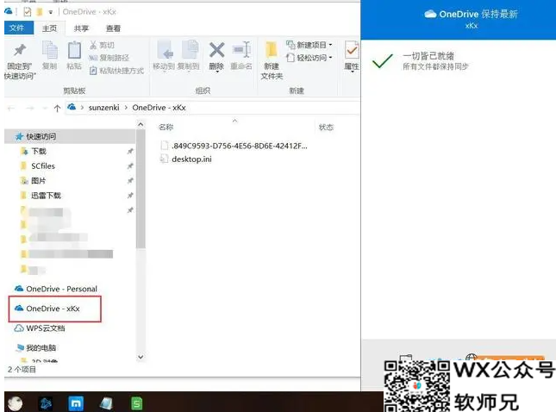
Task: Open the 新建项目 dropdown
Action: click(x=309, y=45)
